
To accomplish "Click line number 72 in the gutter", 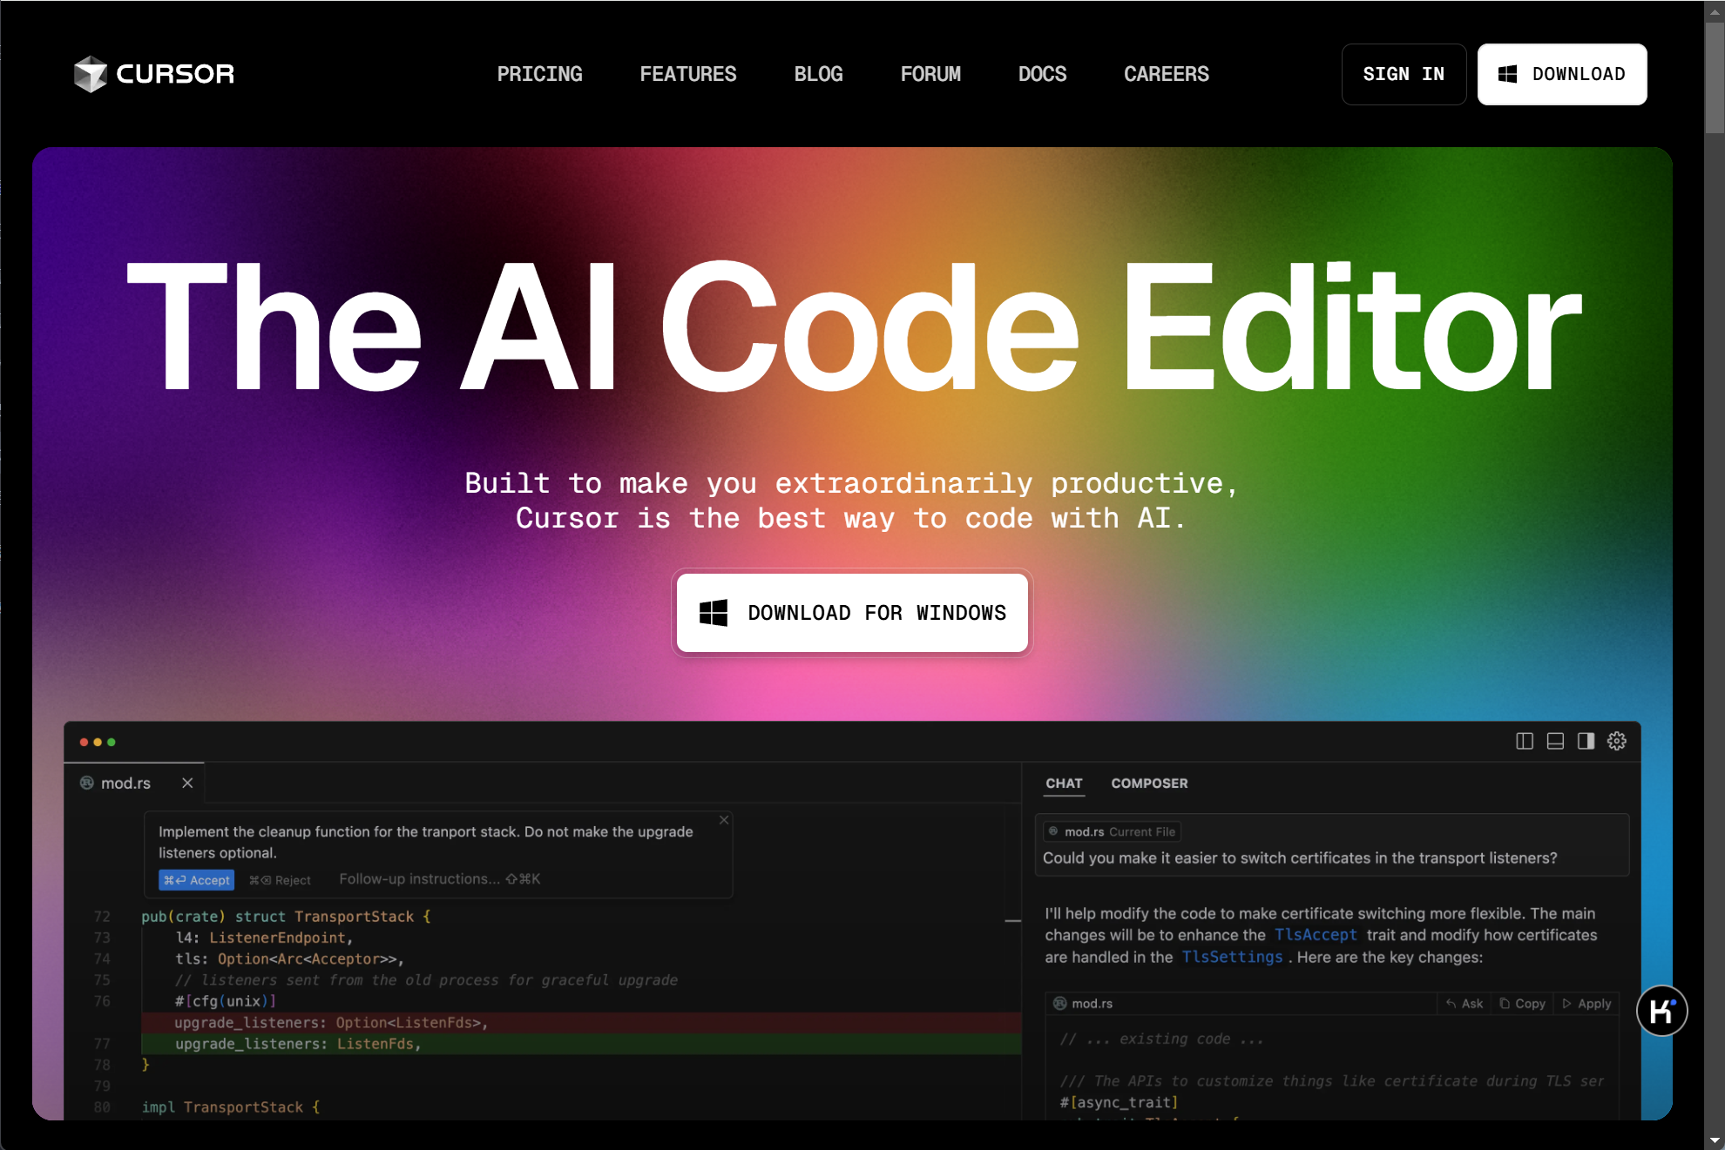I will point(102,917).
